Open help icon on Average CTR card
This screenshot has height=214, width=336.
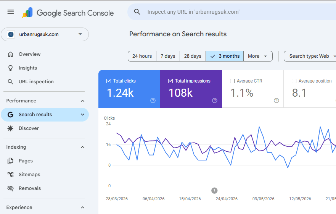click(277, 101)
